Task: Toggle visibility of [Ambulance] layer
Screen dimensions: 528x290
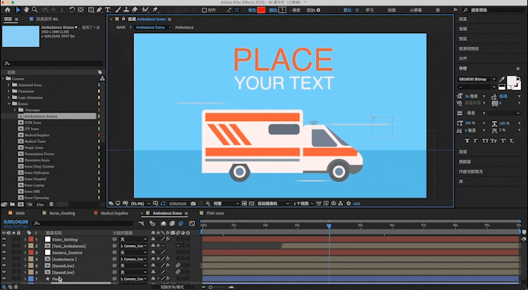Action: pyautogui.click(x=4, y=259)
